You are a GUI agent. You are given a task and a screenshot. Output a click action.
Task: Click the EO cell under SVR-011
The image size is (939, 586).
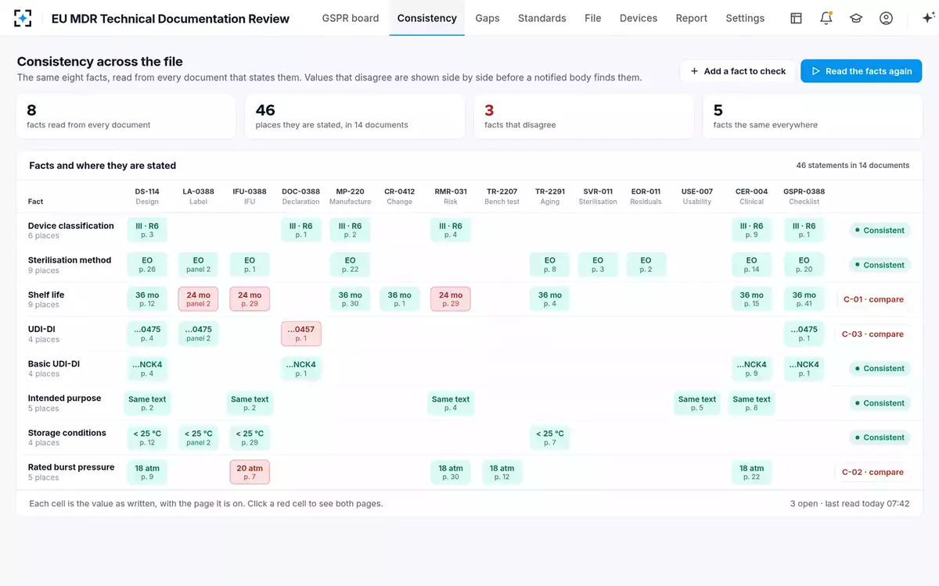598,265
